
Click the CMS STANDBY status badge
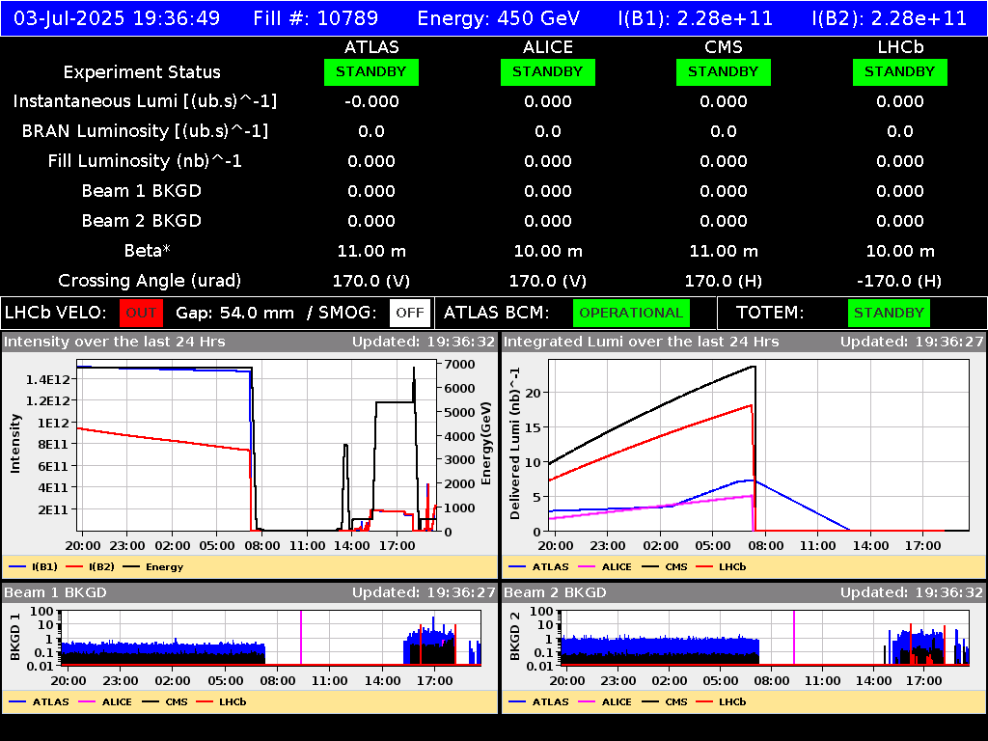click(724, 71)
